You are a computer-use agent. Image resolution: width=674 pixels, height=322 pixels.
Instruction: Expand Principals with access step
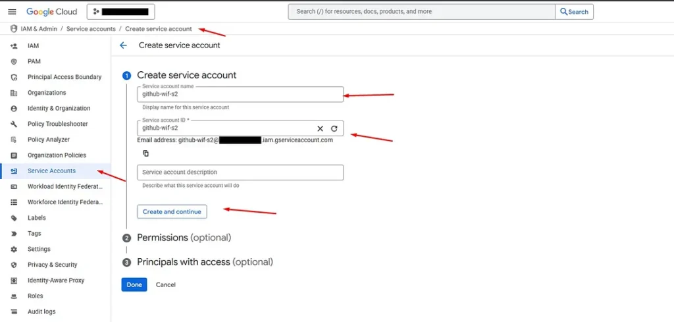click(x=204, y=262)
